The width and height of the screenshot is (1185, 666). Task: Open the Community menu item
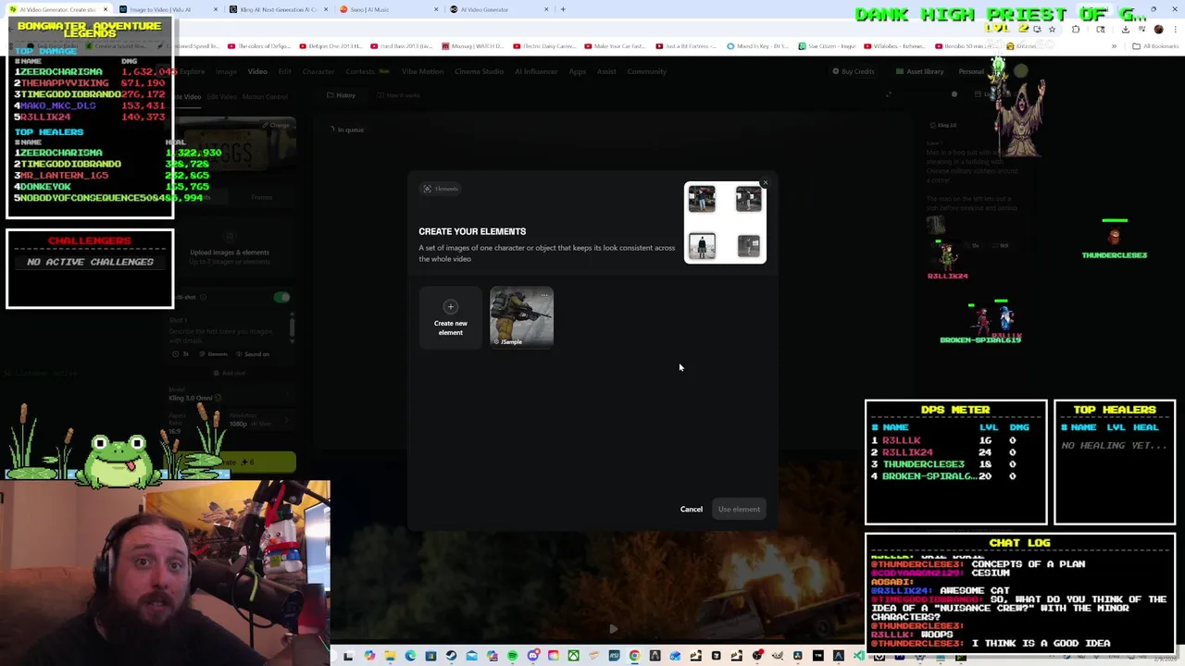646,71
